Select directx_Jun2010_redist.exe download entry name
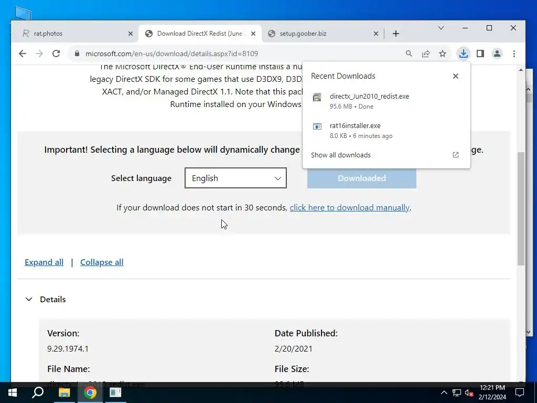The width and height of the screenshot is (537, 403). click(369, 97)
